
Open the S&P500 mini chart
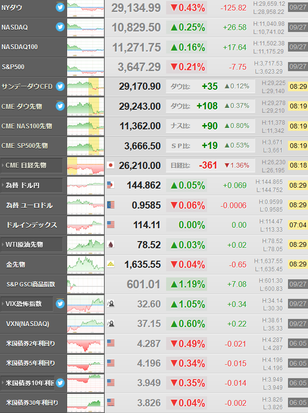point(86,67)
